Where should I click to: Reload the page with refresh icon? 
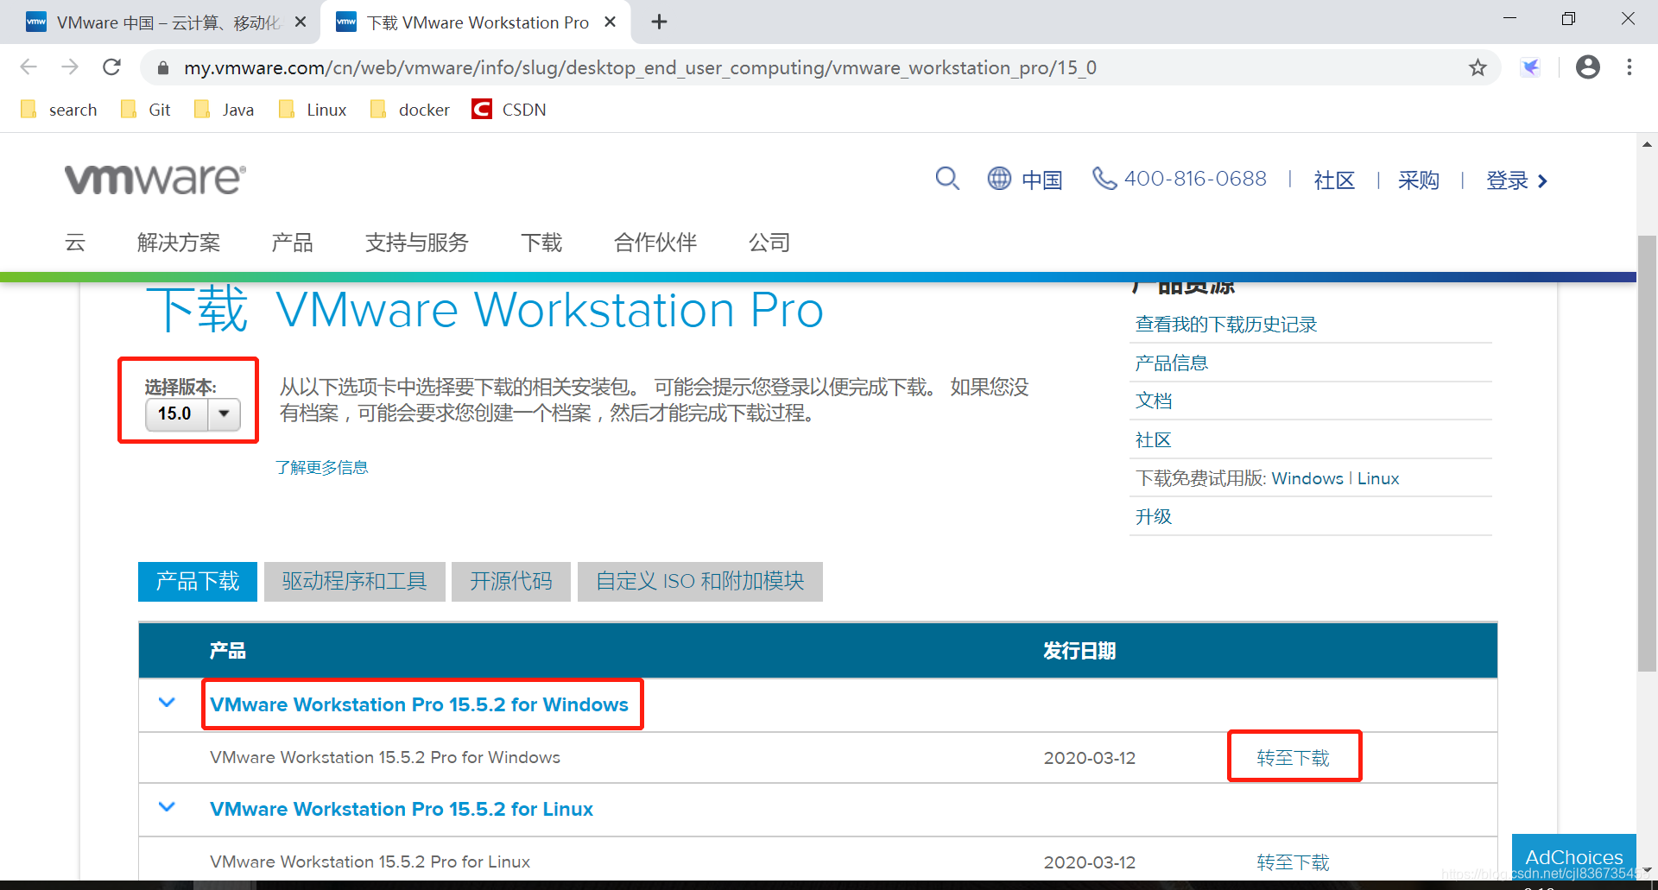pos(111,67)
